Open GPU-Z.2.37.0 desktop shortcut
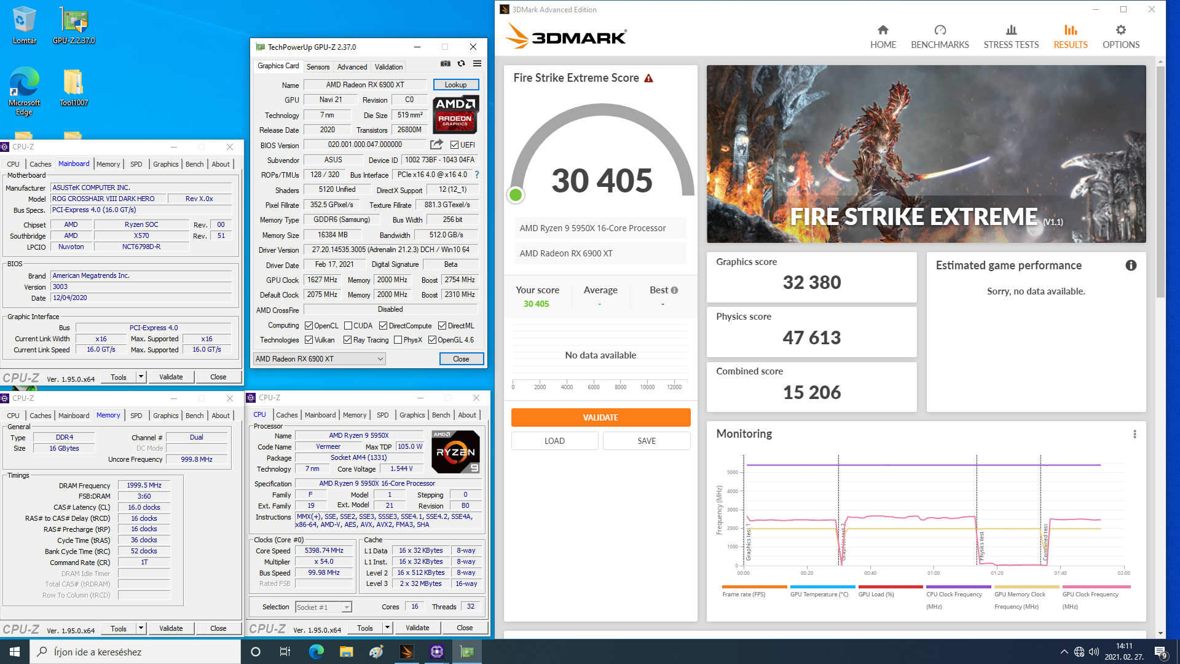Image resolution: width=1180 pixels, height=664 pixels. [x=74, y=25]
